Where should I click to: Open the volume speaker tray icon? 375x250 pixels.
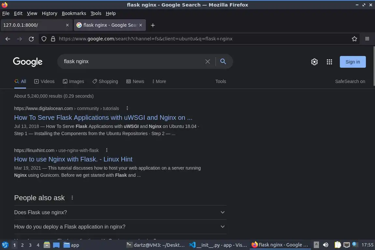pyautogui.click(x=326, y=245)
